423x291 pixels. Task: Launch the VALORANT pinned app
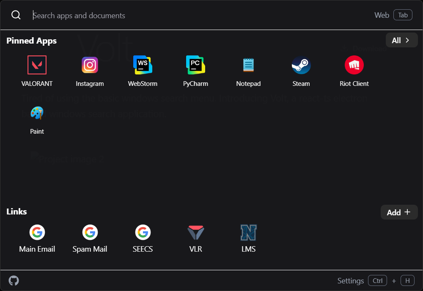click(37, 66)
